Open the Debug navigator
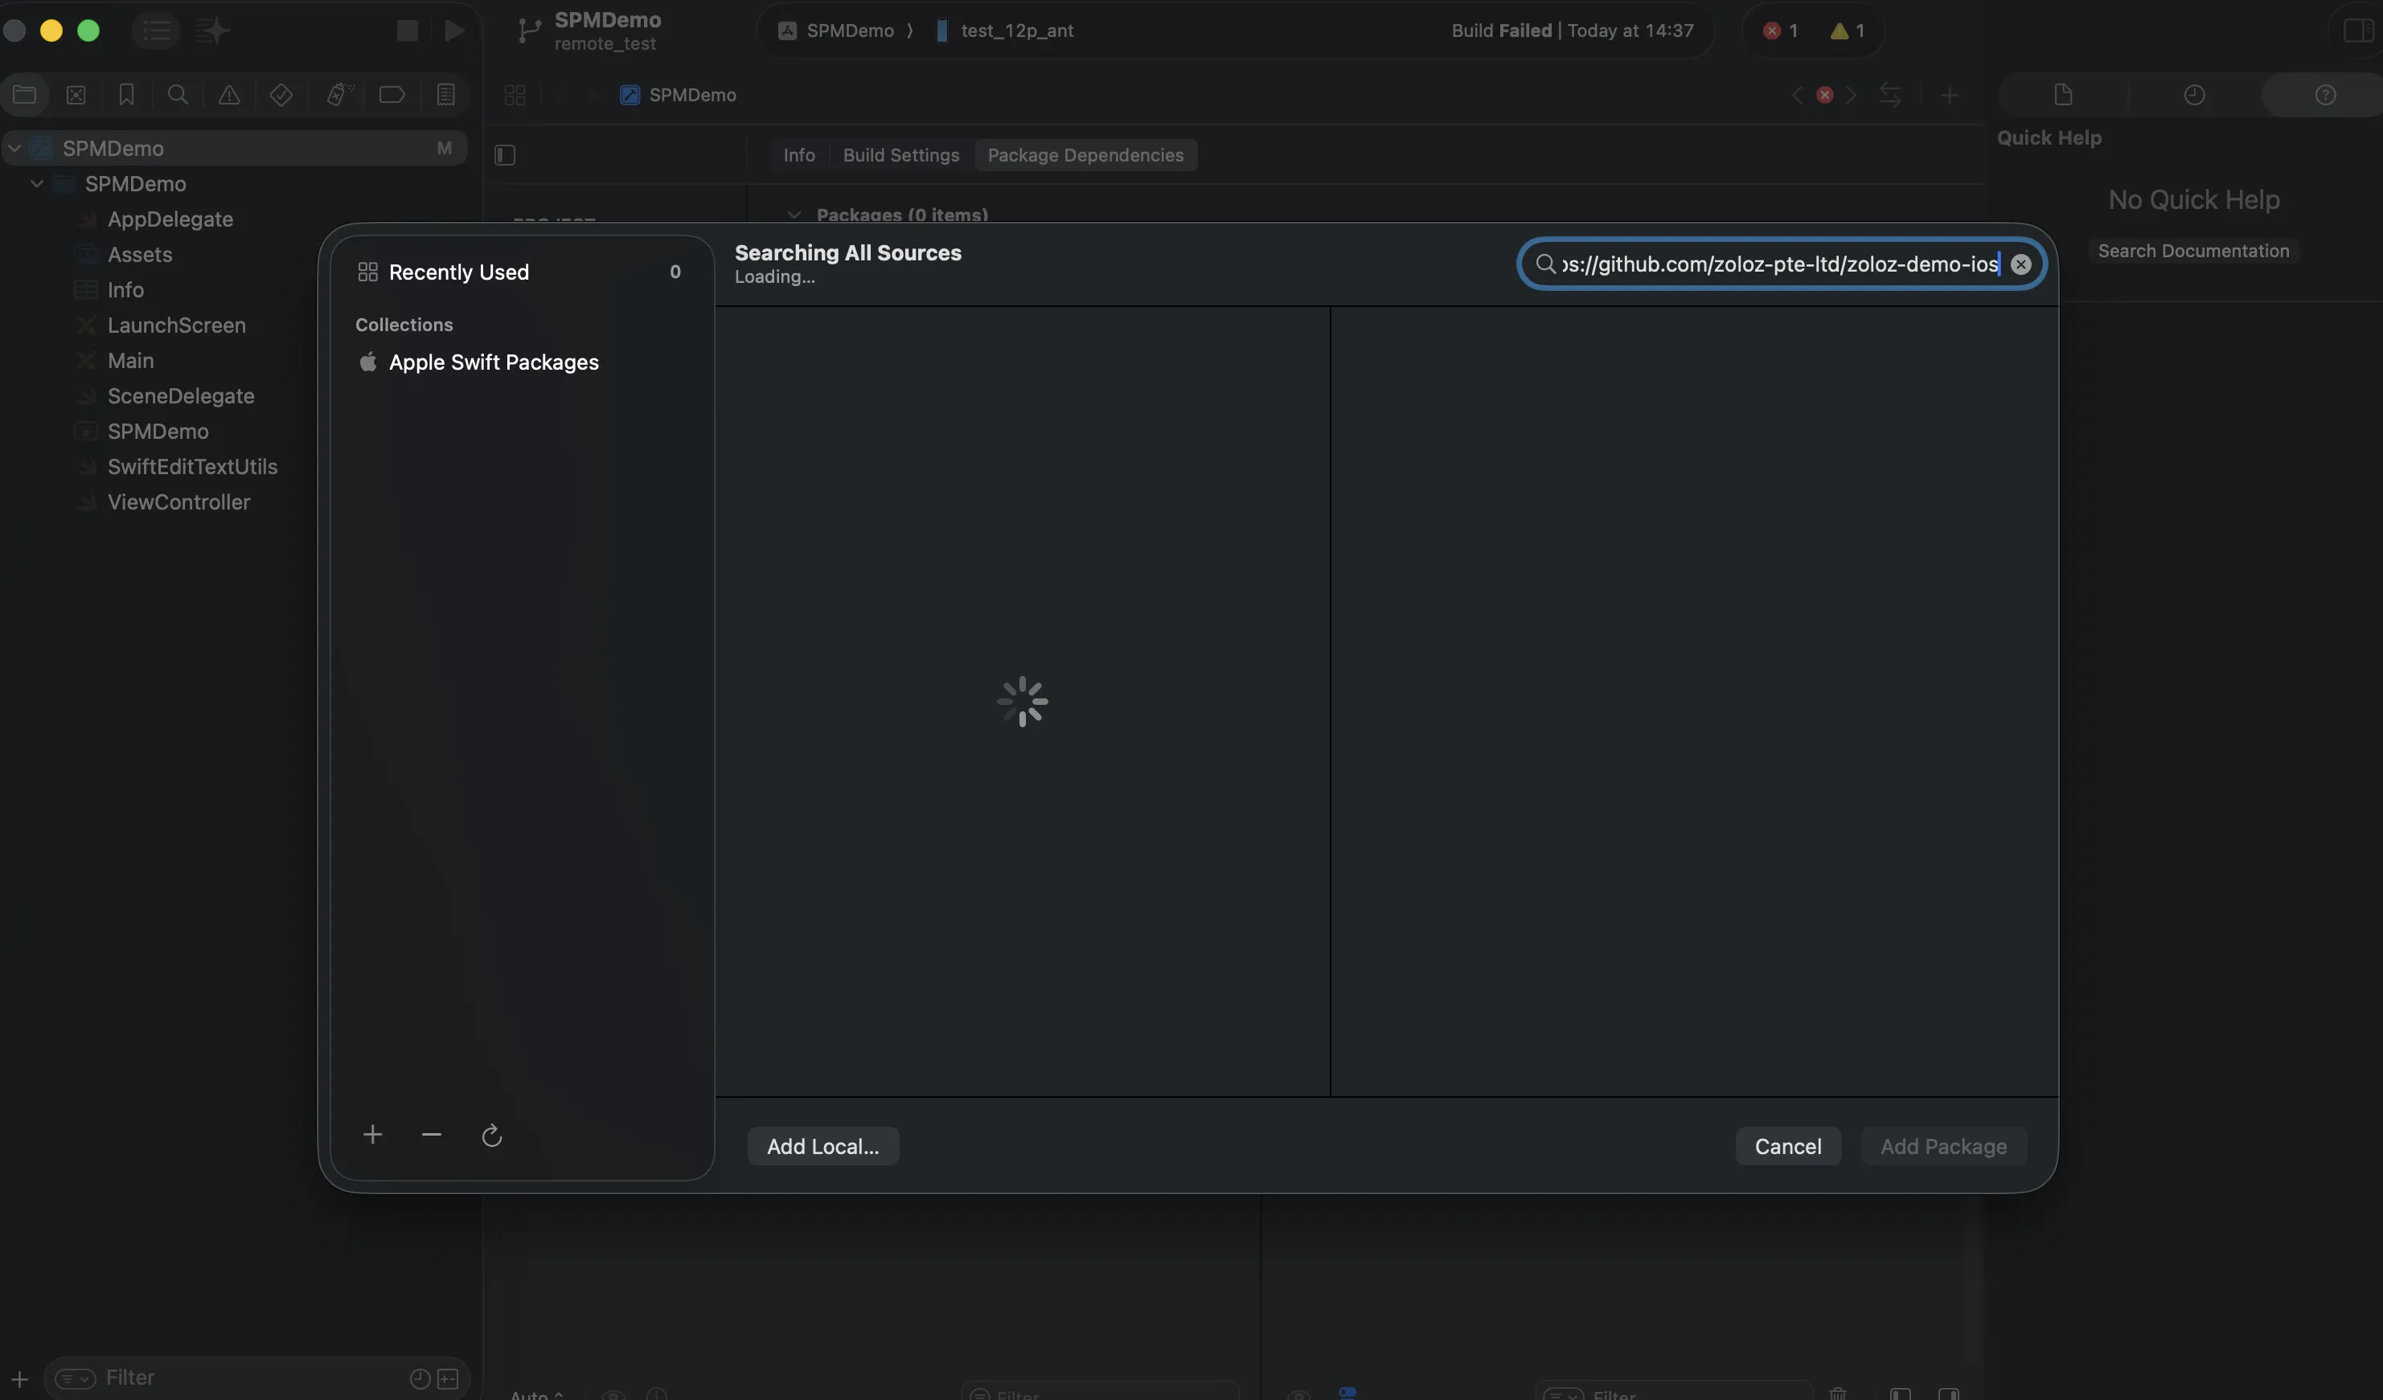 coord(338,95)
